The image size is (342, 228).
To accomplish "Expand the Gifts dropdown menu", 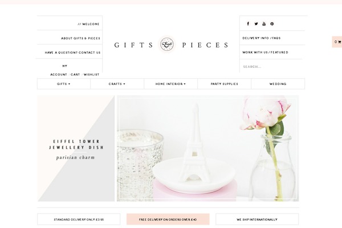I will tap(64, 84).
